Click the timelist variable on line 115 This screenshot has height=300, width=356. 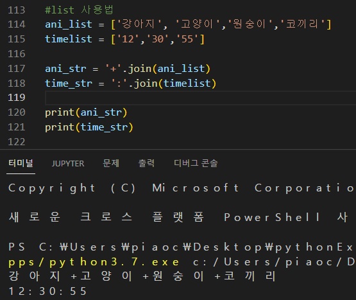[x=69, y=39]
